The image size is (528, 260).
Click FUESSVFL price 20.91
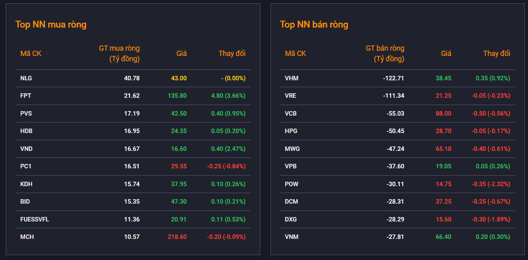pos(179,219)
